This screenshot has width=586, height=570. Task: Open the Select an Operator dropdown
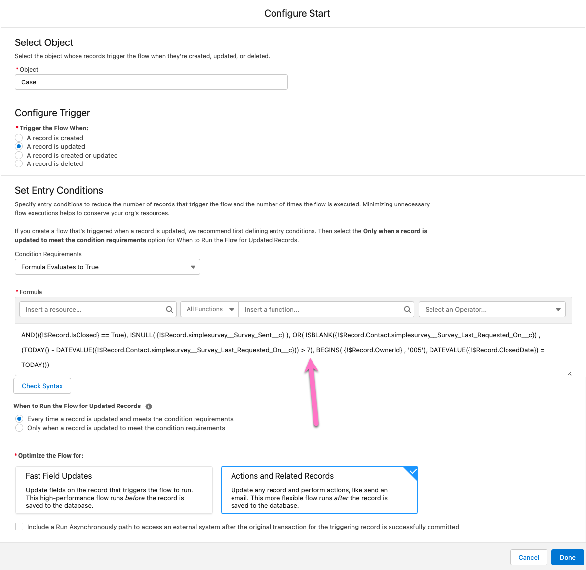(492, 309)
